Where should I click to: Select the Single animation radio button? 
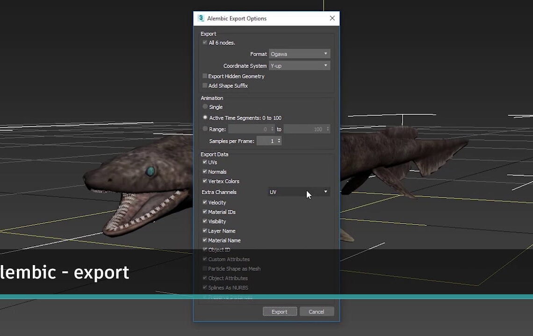point(205,106)
